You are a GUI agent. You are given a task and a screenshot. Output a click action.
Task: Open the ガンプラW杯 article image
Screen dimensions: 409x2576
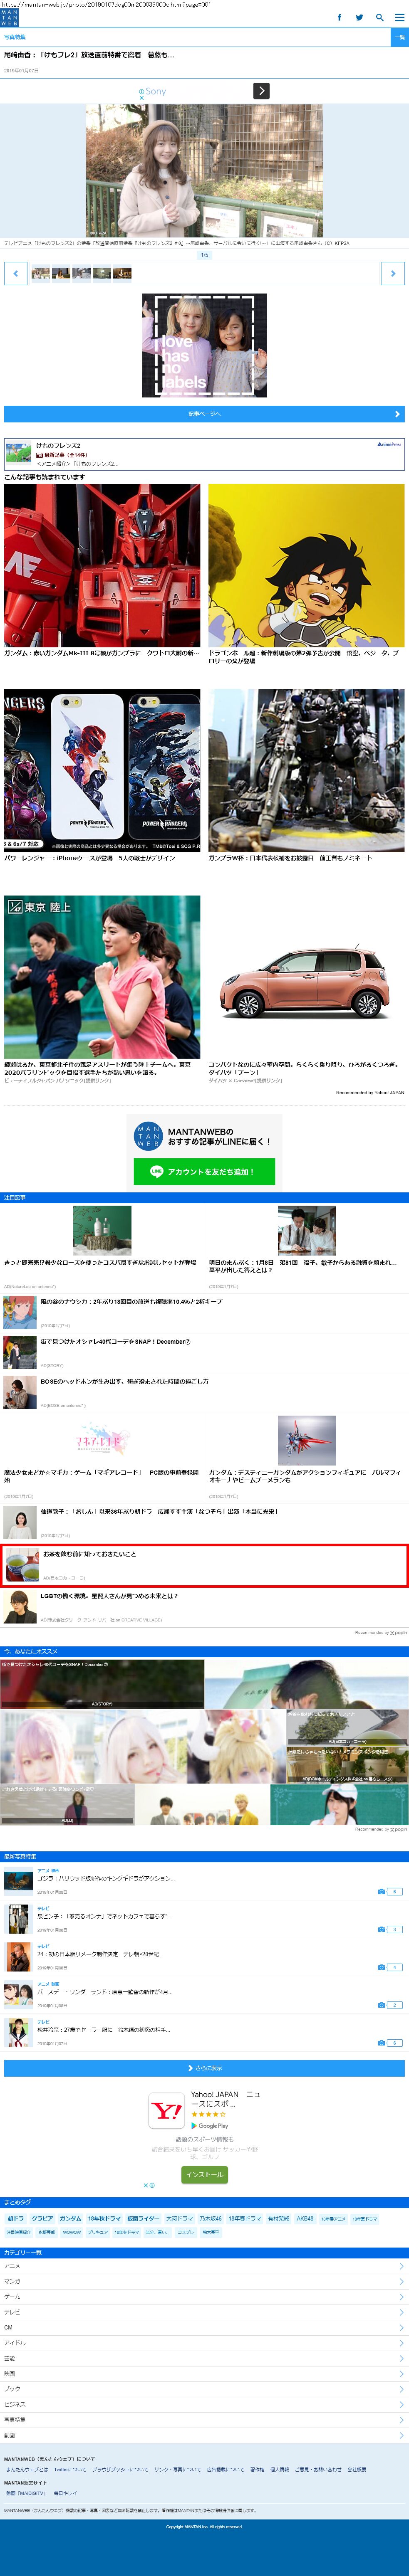pos(306,770)
